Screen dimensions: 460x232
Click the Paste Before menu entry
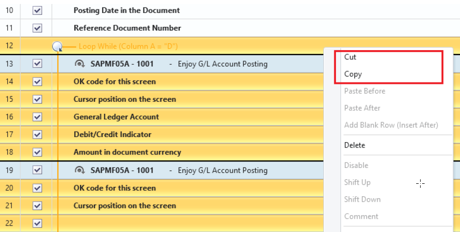(x=364, y=91)
